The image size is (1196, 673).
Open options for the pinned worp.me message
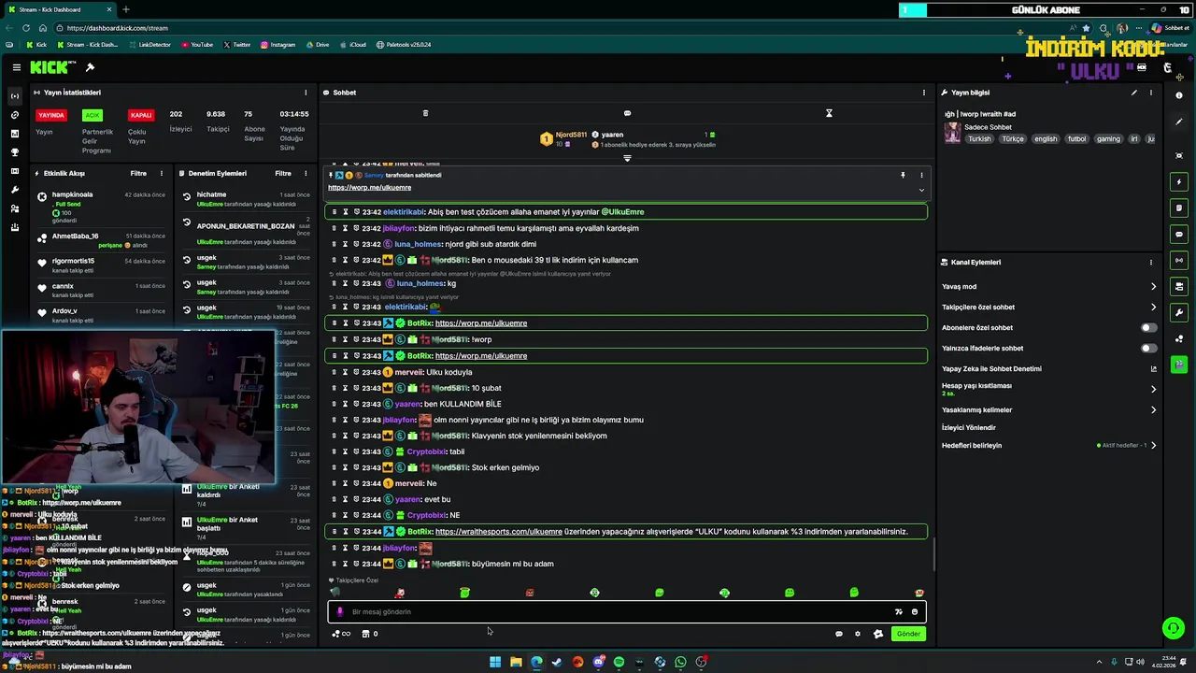(921, 175)
